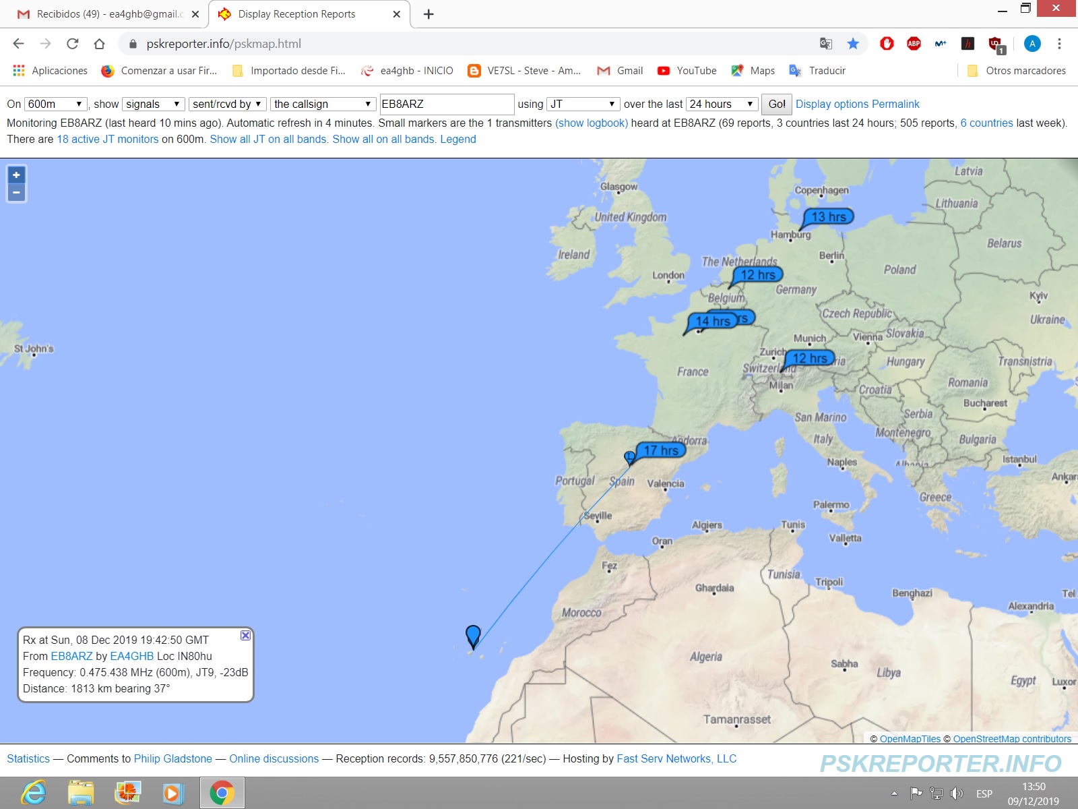
Task: Zoom out on the map with minus button
Action: (x=16, y=193)
